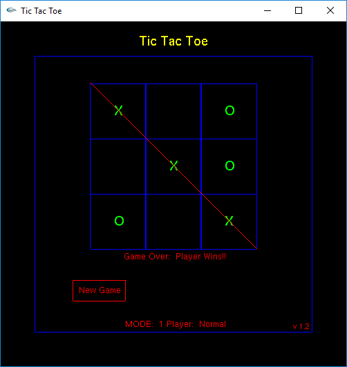The width and height of the screenshot is (347, 367).
Task: Click the X in the bottom-right cell
Action: click(x=229, y=221)
